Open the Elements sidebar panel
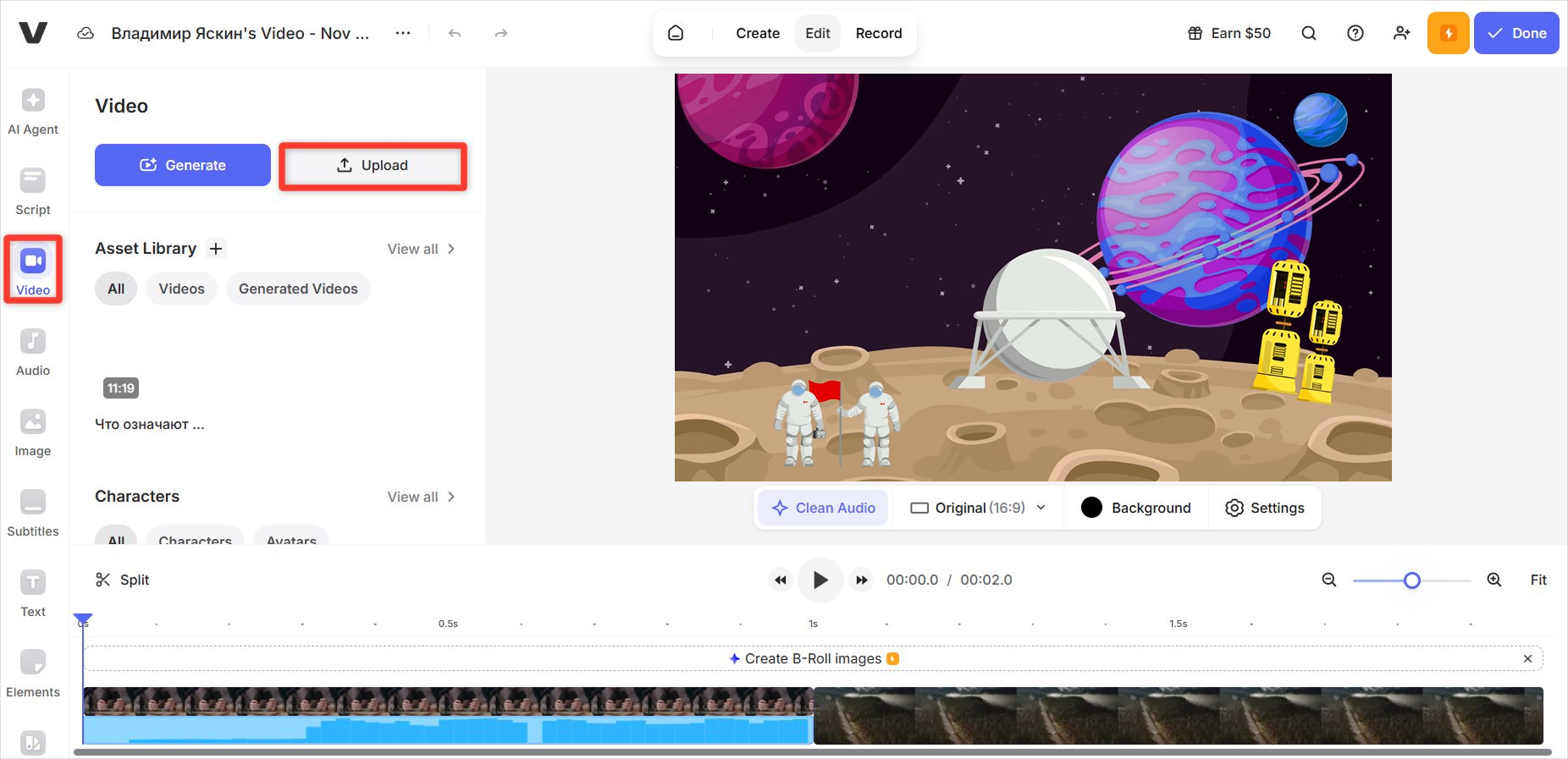The height and width of the screenshot is (759, 1568). point(33,674)
